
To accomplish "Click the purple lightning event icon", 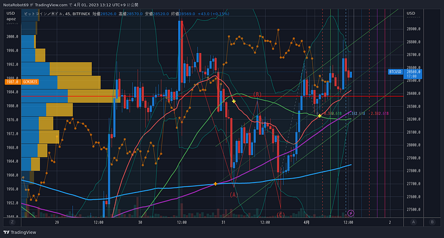I will 351,213.
